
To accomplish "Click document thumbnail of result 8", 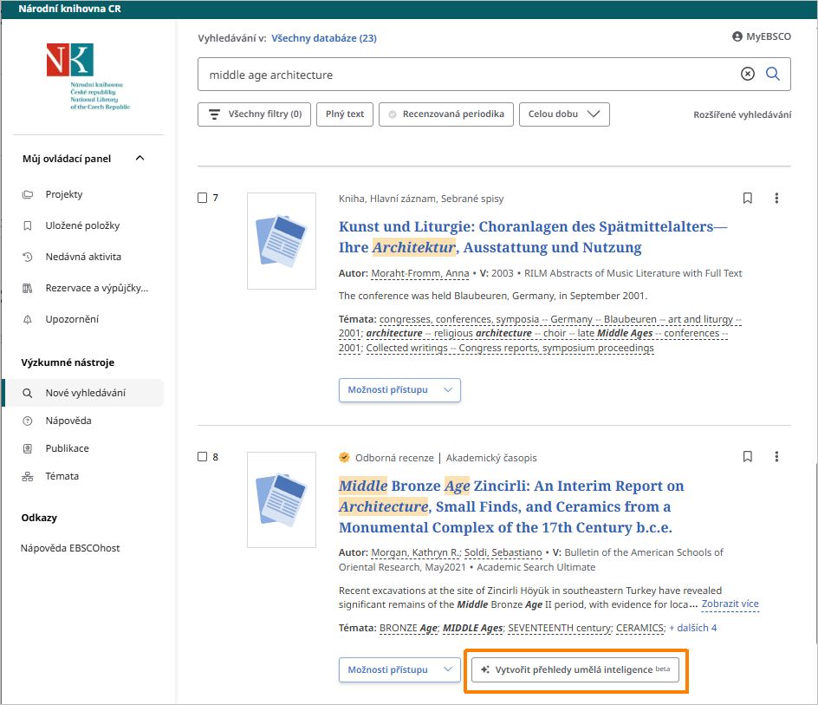I will point(282,499).
